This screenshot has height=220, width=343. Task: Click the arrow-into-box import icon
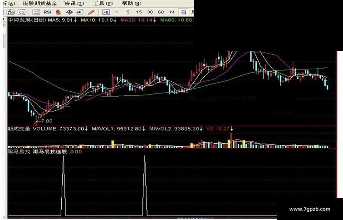click(80, 12)
